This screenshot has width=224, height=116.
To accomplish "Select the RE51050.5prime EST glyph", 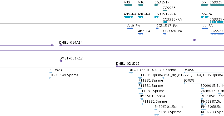I will [202, 99].
